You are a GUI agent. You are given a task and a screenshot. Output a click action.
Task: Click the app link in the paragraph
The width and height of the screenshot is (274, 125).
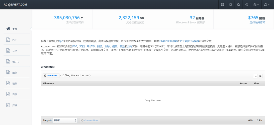[61, 41]
